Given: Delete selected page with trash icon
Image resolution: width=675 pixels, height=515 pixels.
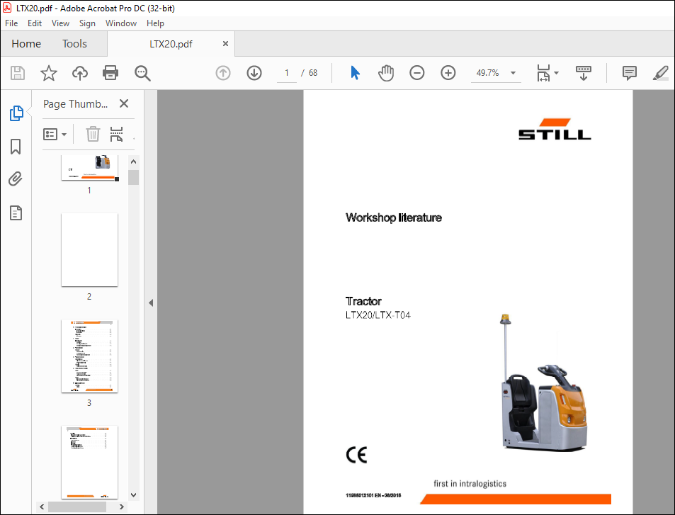Looking at the screenshot, I should point(93,134).
